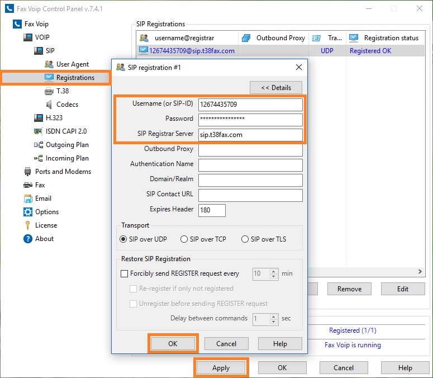Click the app icon in the window title bar
The image size is (433, 378).
9,8
